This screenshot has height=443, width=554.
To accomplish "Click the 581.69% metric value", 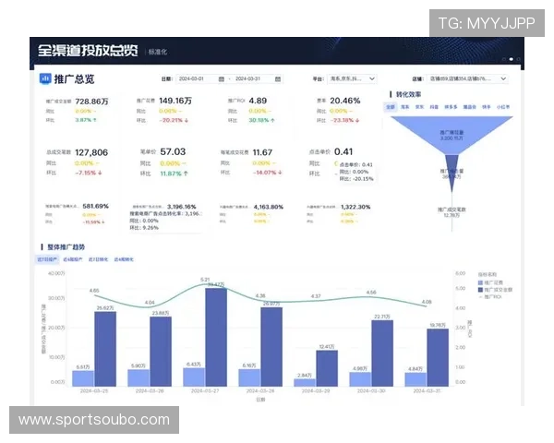I will point(96,207).
